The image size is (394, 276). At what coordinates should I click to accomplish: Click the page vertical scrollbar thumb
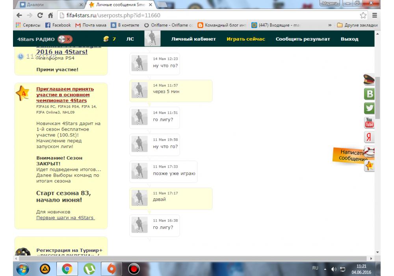[377, 97]
